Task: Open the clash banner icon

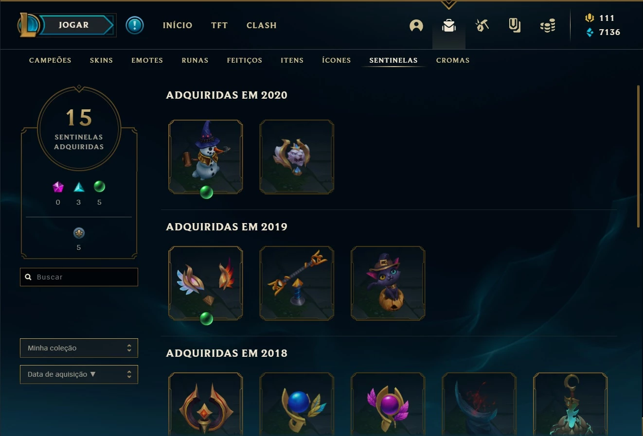Action: [x=515, y=25]
